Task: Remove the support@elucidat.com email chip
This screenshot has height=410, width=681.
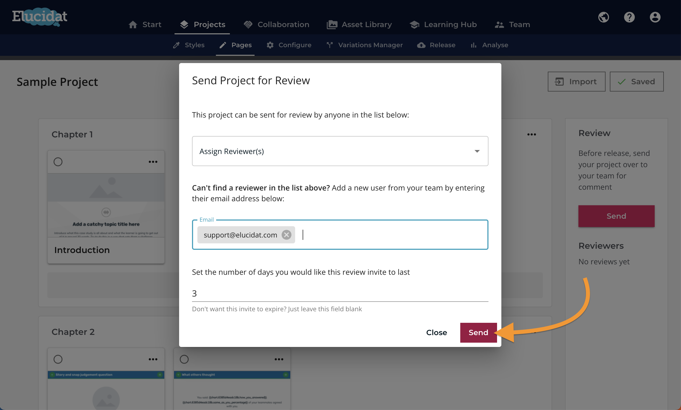Action: point(286,235)
